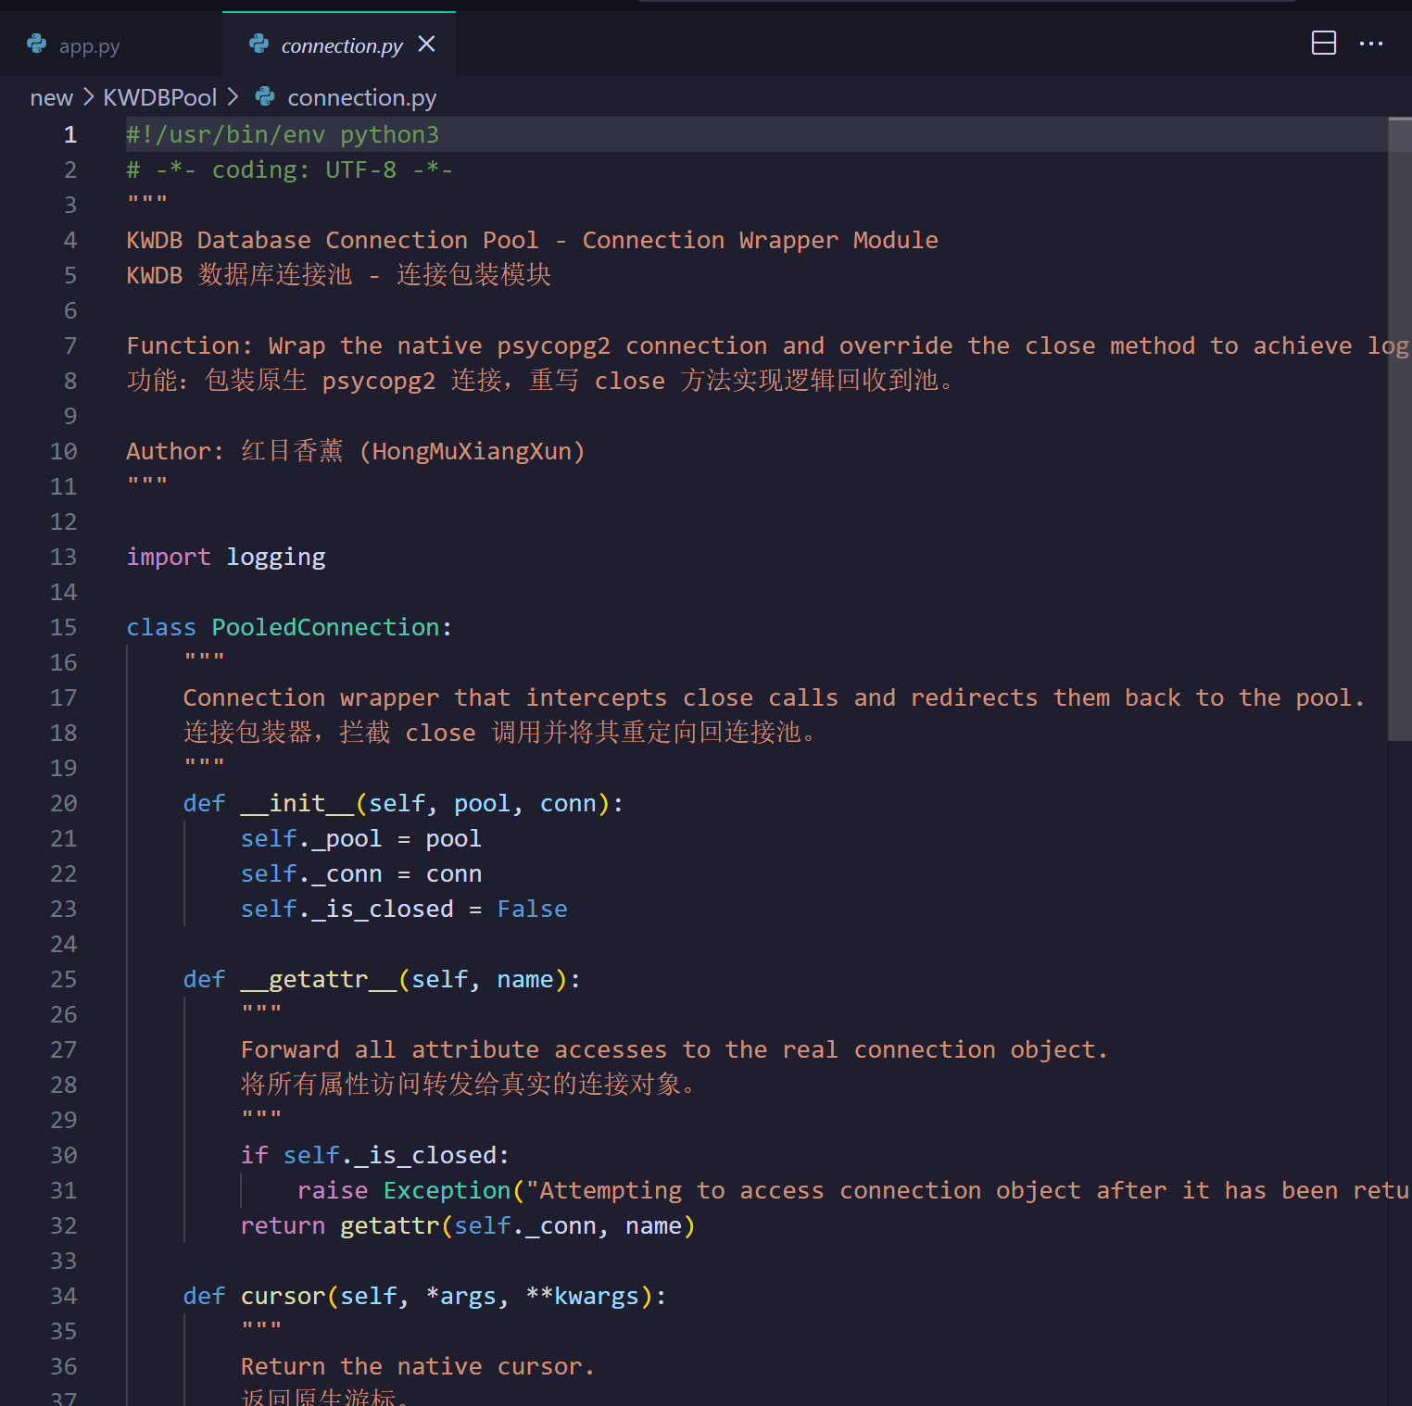Image resolution: width=1412 pixels, height=1406 pixels.
Task: Click 'Connection wrapper that intercepts close' line
Action: (774, 697)
